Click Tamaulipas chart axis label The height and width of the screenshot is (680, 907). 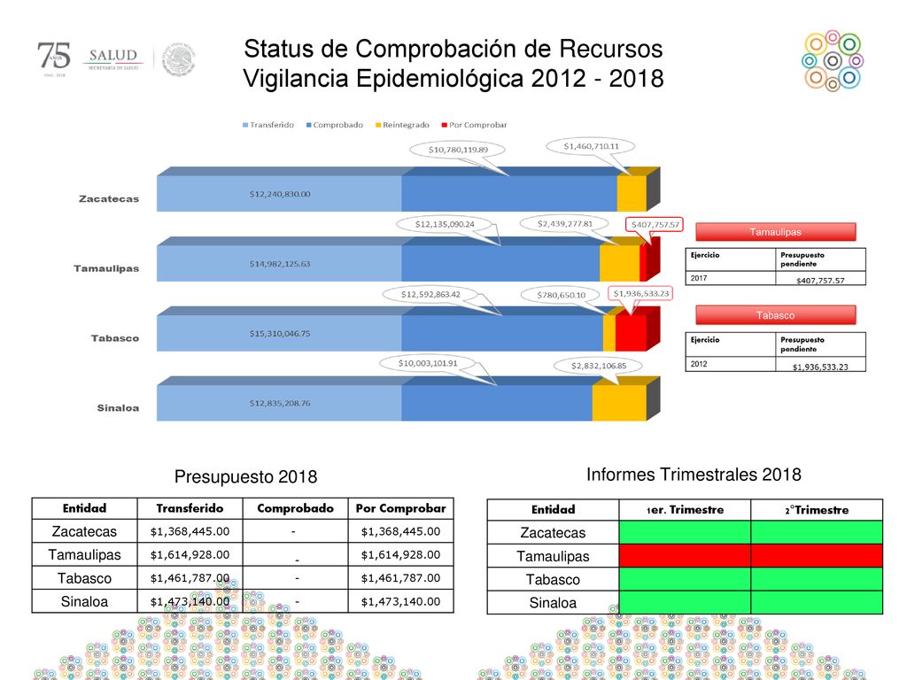[106, 268]
